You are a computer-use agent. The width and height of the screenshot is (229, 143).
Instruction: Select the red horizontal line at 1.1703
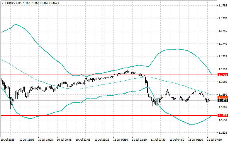coord(109,75)
